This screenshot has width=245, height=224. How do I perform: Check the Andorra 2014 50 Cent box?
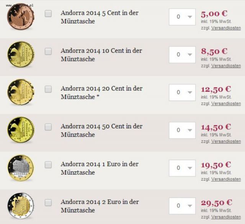(48, 127)
